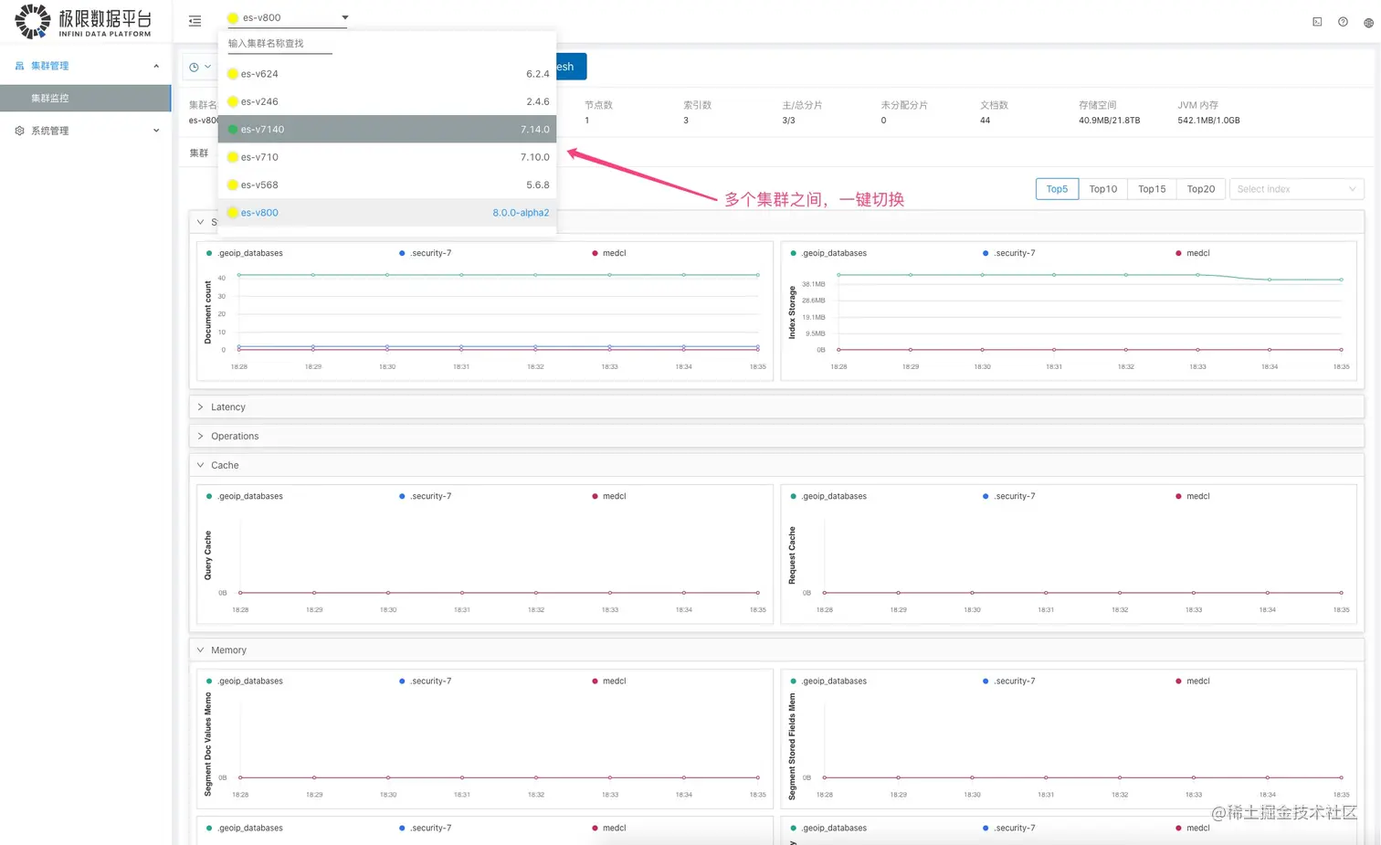The image size is (1381, 845).
Task: Click the globe language icon
Action: coord(1368,23)
